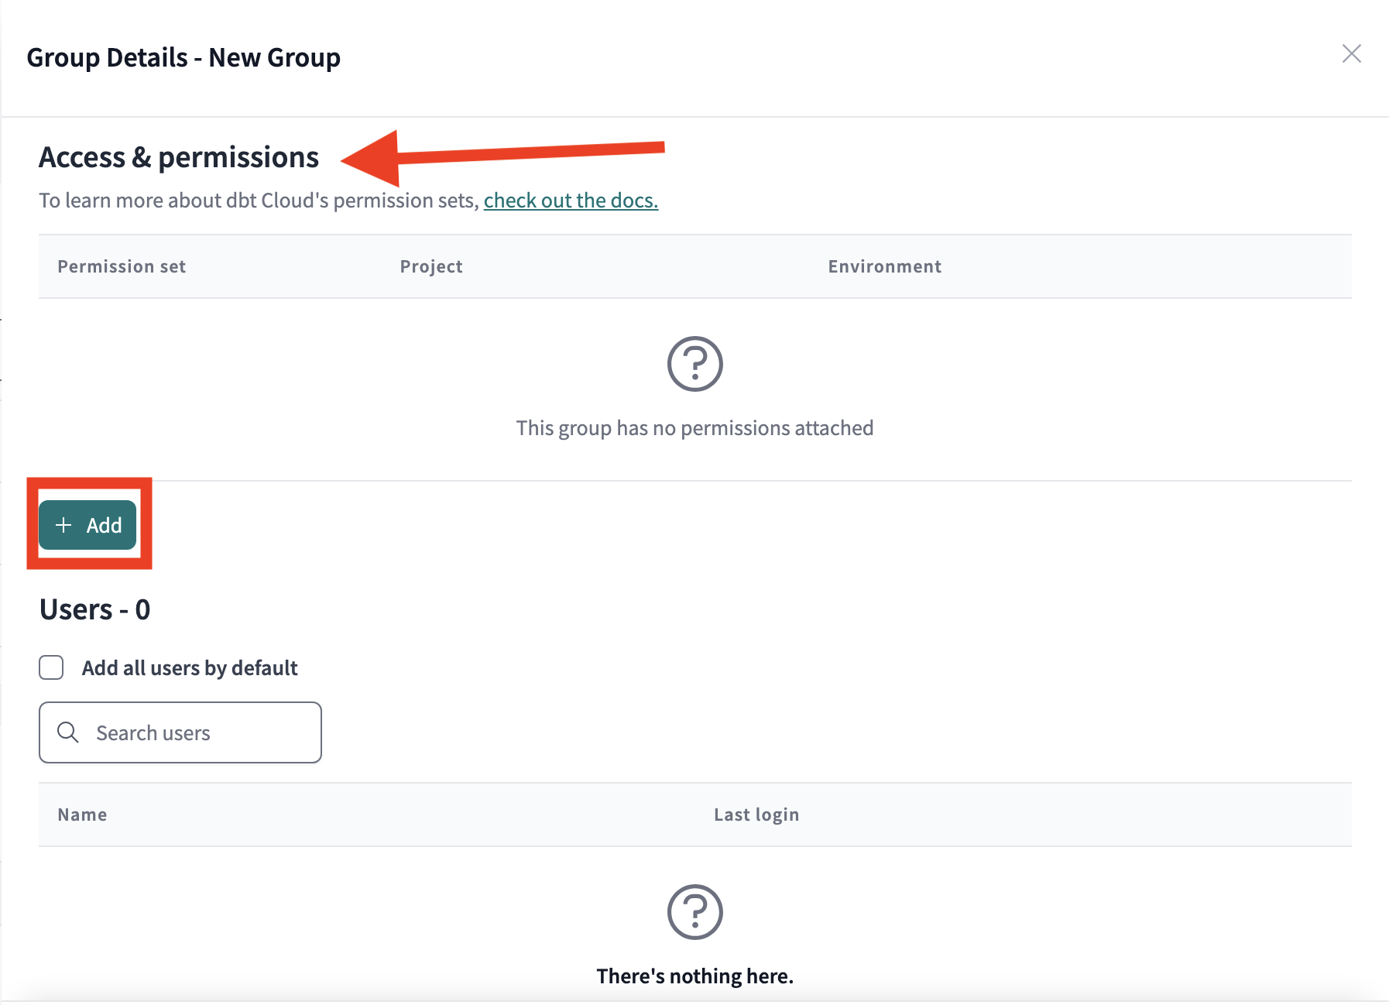
Task: Select the Permission set column header
Action: point(121,266)
